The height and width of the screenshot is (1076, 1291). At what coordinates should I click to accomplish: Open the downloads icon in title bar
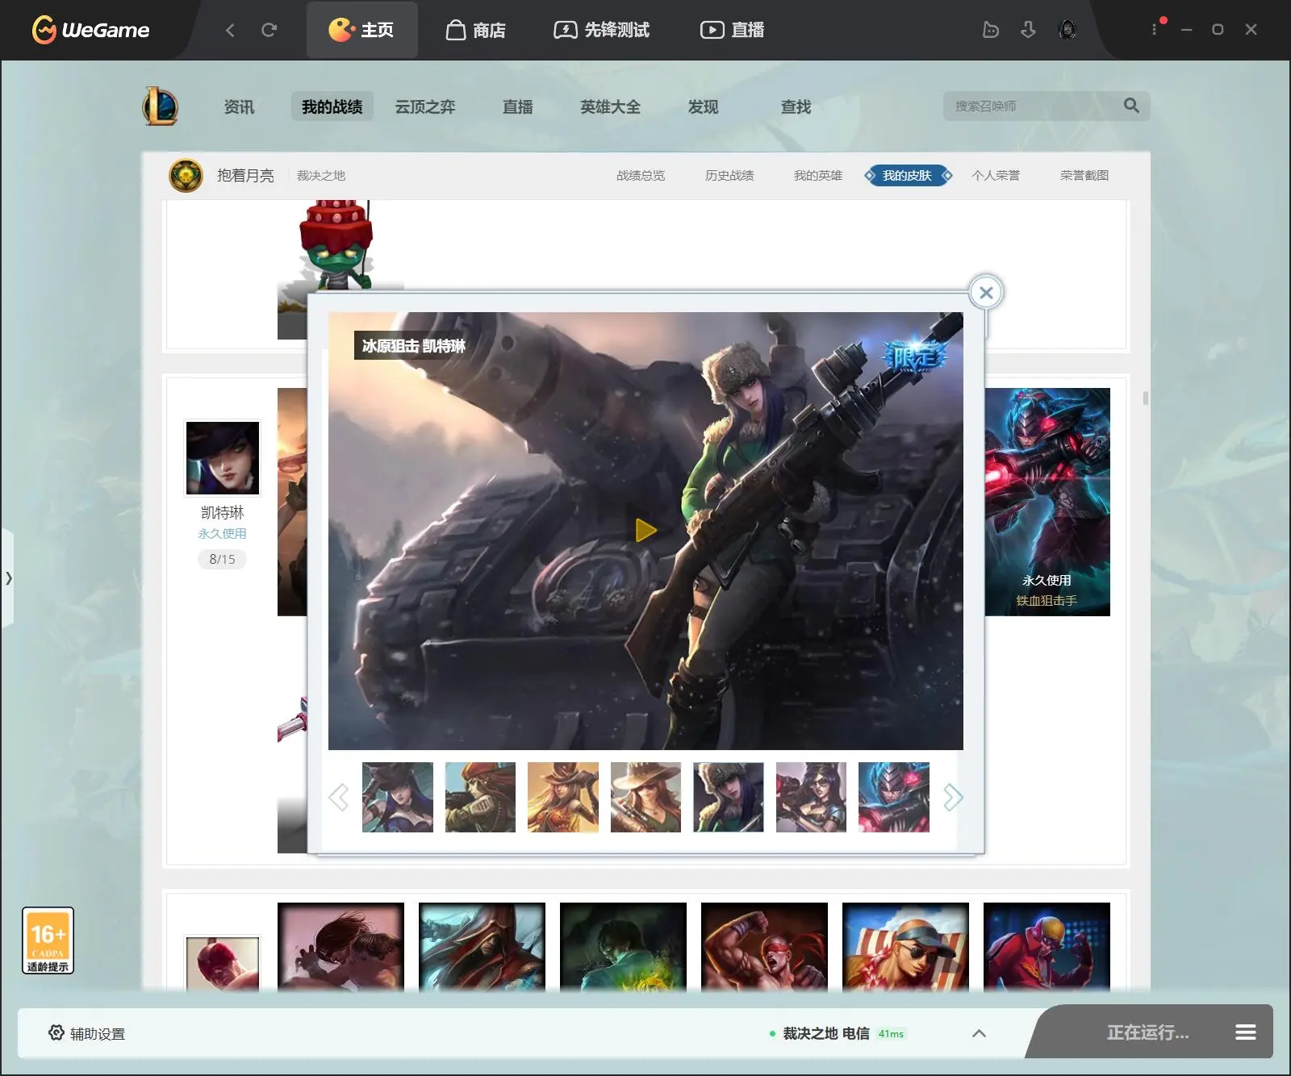click(x=1028, y=30)
